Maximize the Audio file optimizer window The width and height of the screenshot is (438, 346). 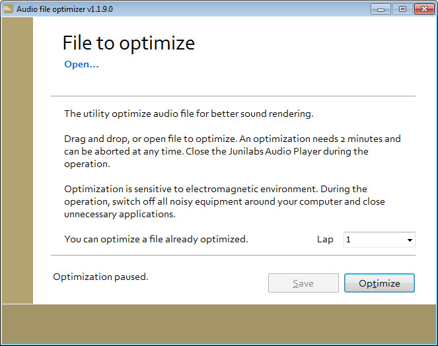(x=402, y=9)
